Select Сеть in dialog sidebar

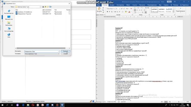click(9, 35)
